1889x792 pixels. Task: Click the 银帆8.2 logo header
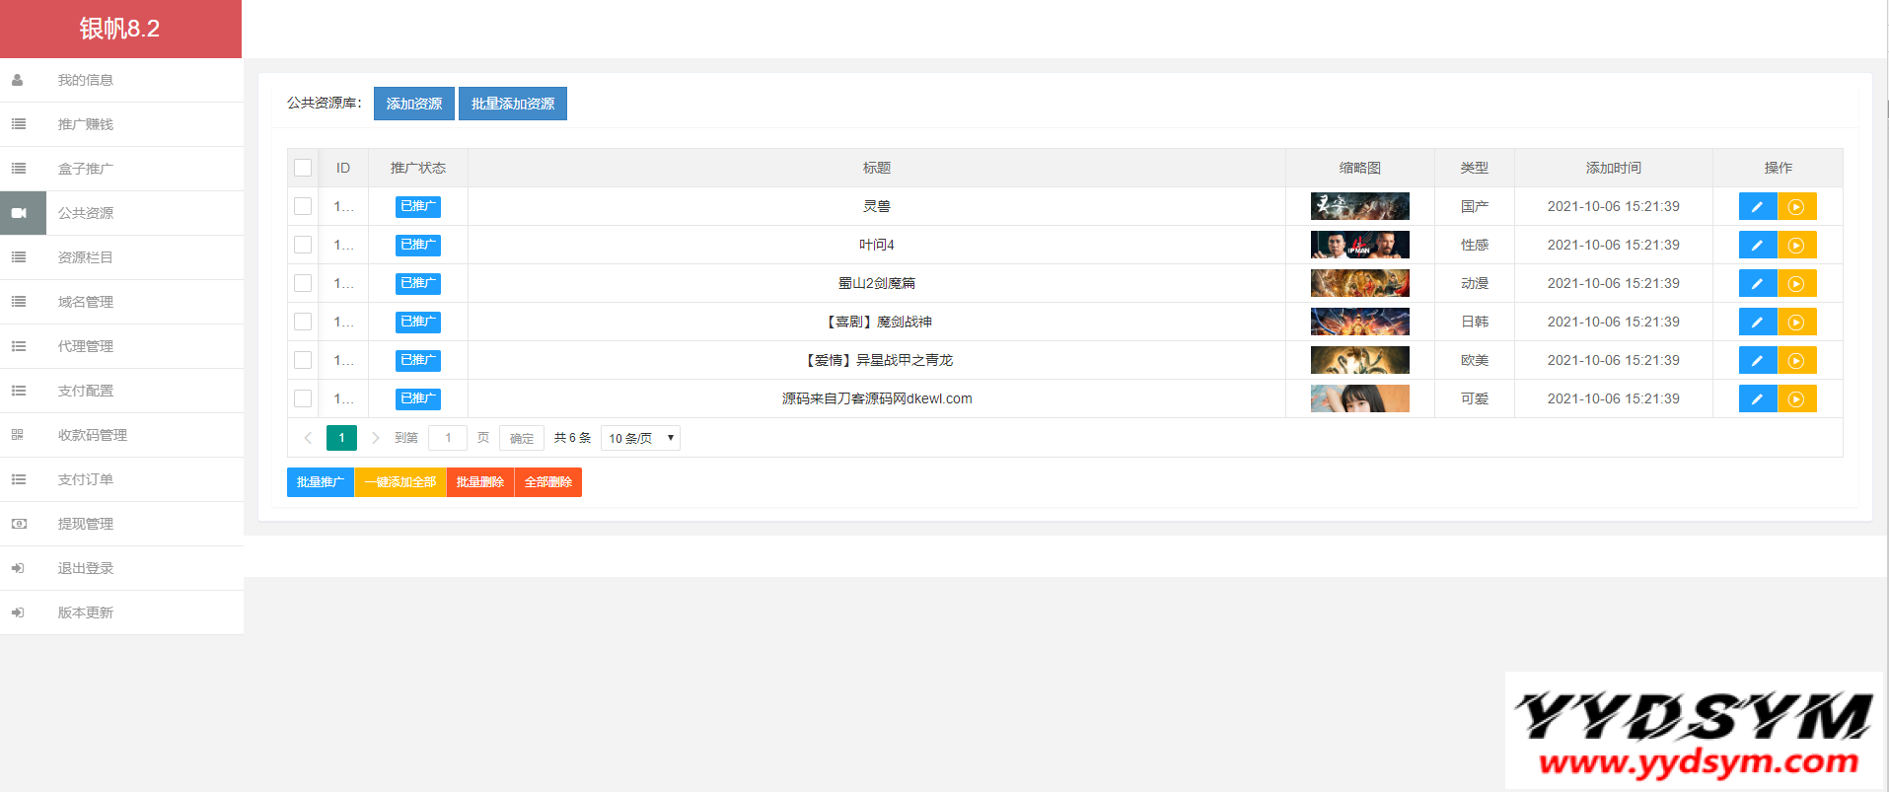120,29
